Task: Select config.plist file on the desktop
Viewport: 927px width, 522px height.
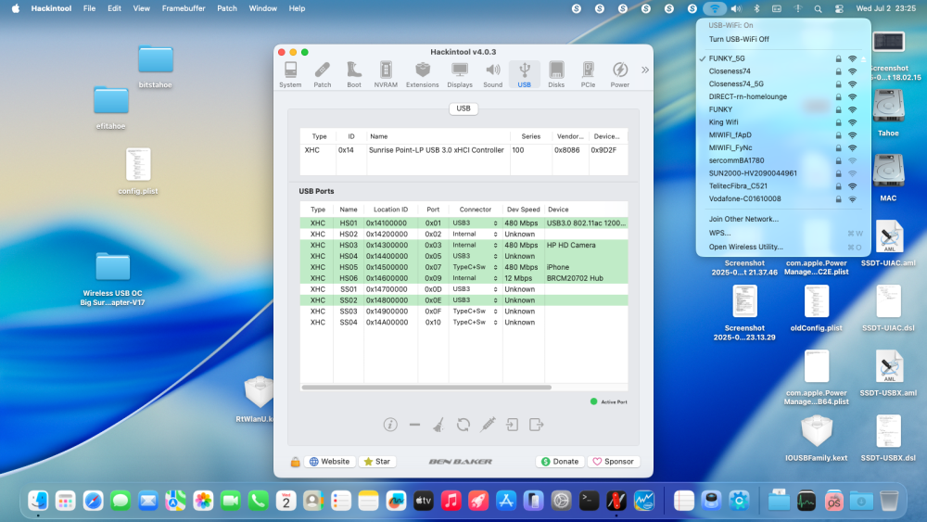Action: [x=138, y=172]
